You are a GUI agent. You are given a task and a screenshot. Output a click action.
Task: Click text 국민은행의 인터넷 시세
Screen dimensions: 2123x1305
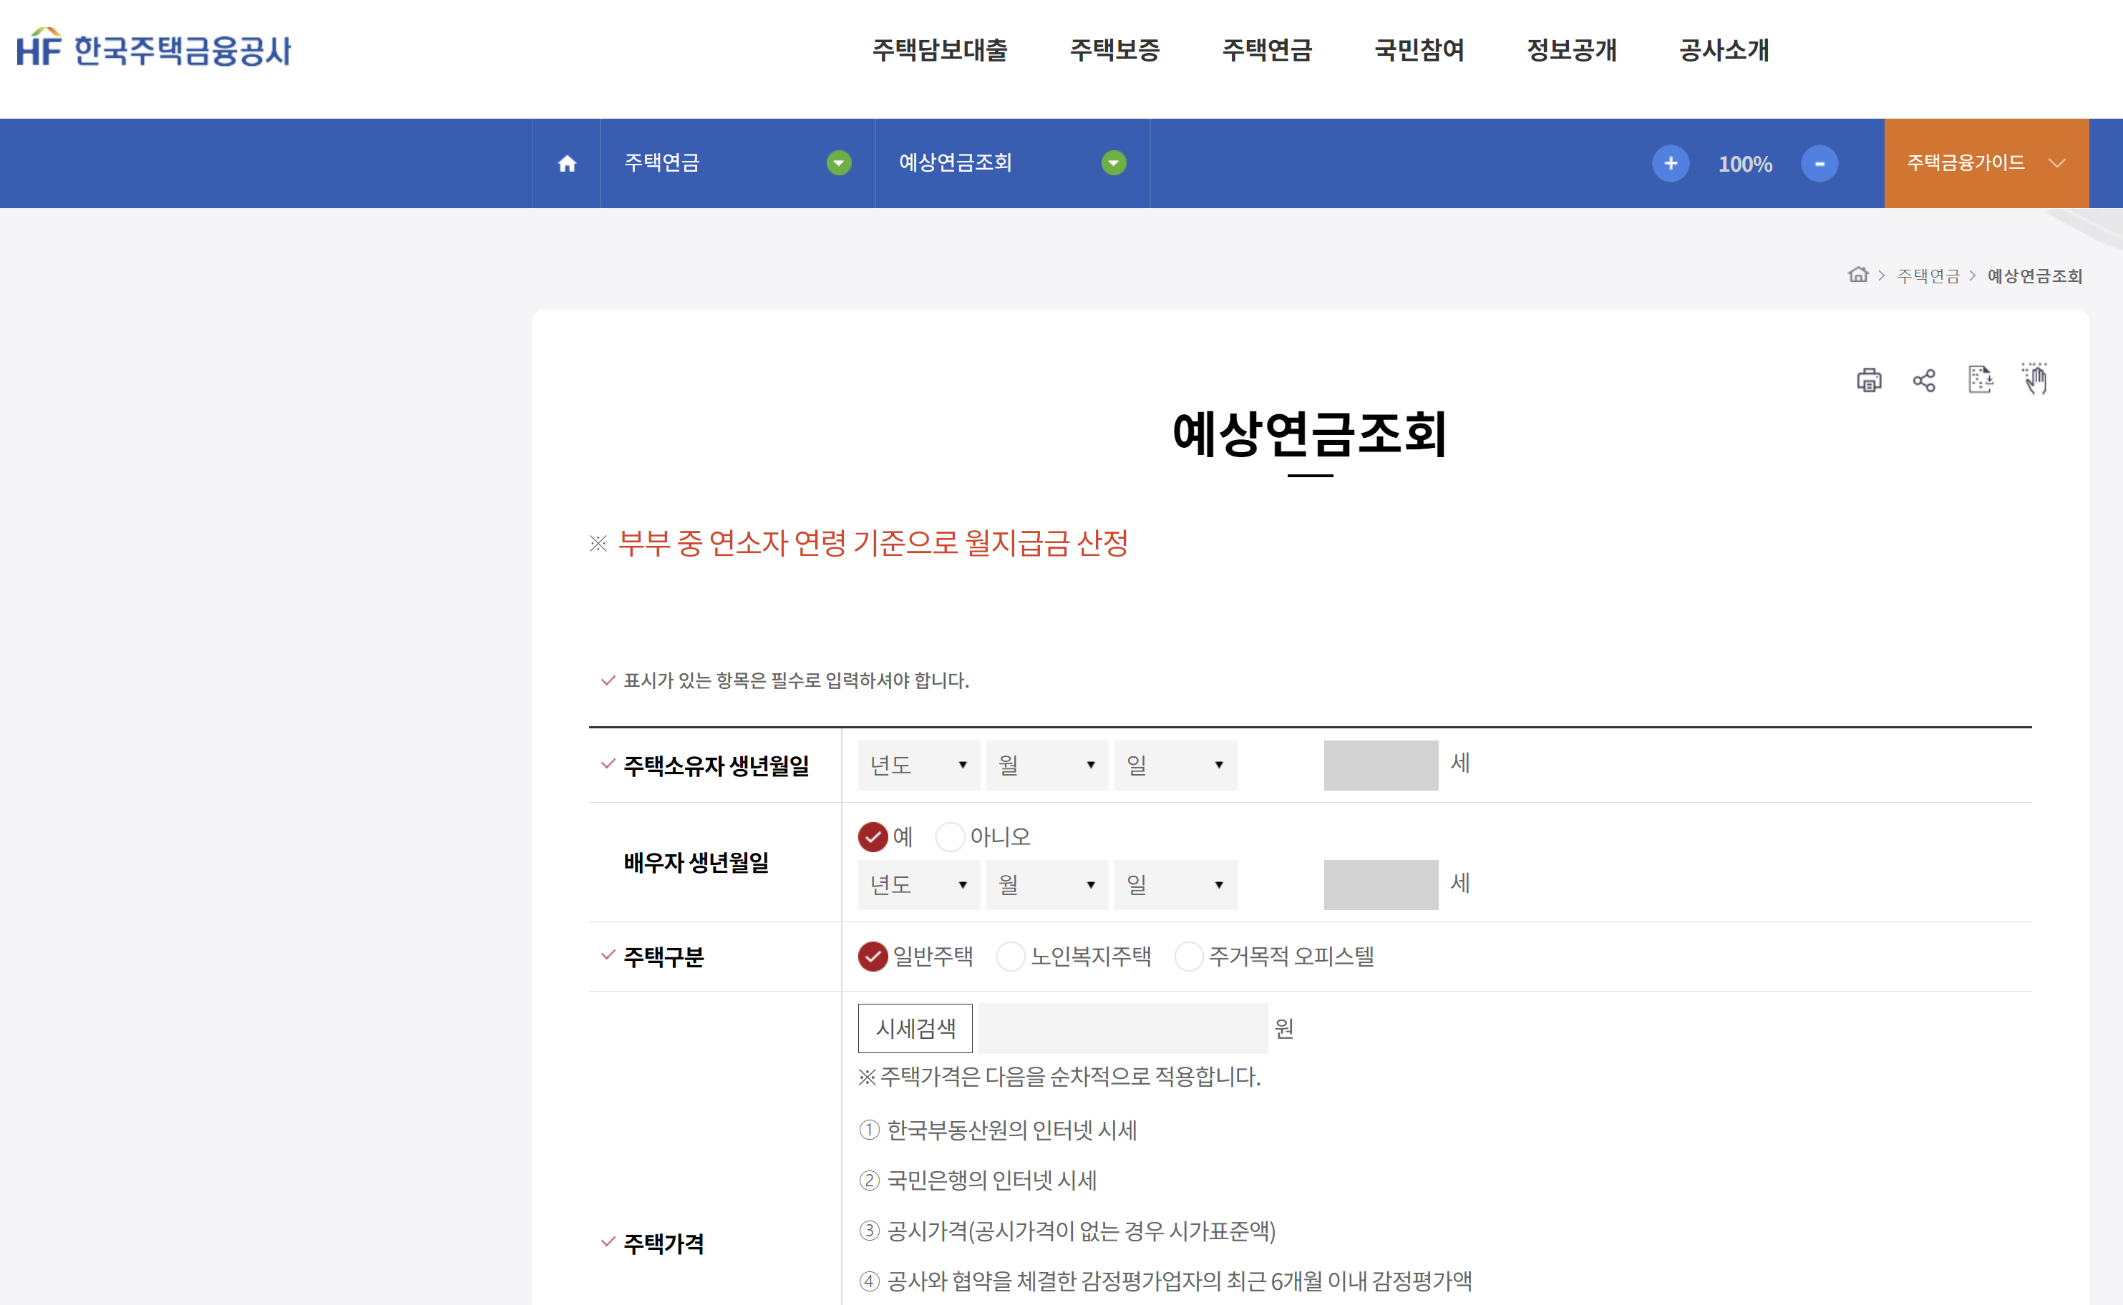(992, 1180)
